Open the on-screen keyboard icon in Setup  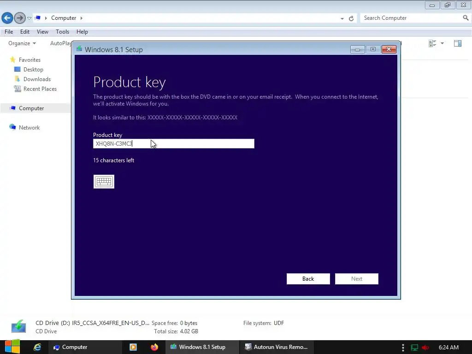click(x=104, y=182)
